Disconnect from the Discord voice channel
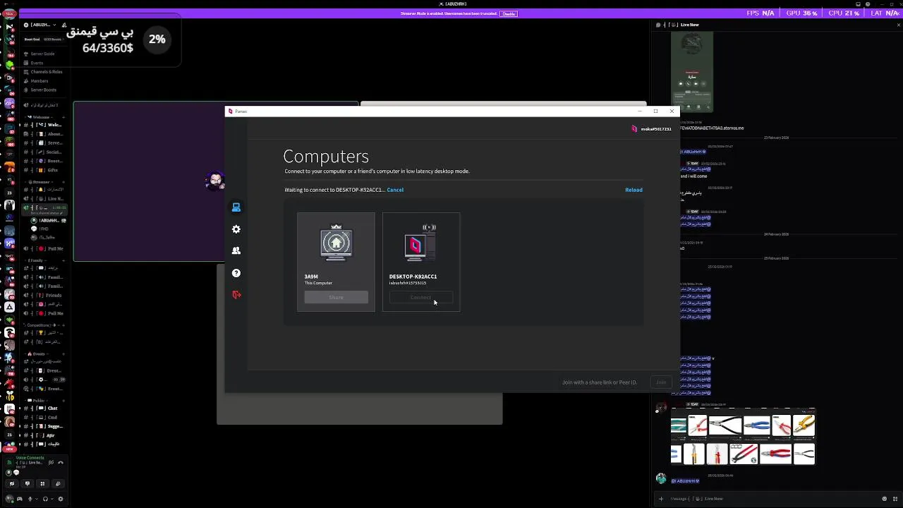Screen dimensions: 903x508 pyautogui.click(x=61, y=463)
